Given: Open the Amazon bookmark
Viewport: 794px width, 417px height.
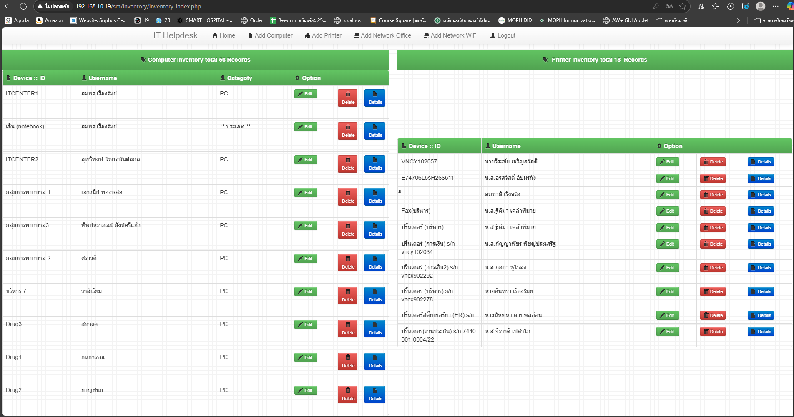Looking at the screenshot, I should coord(50,20).
